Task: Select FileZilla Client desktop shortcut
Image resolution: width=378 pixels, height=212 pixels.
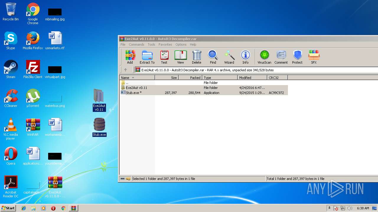Action: click(x=33, y=69)
